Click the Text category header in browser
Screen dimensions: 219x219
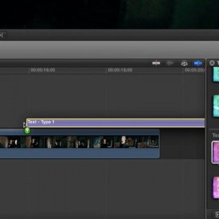215,135
